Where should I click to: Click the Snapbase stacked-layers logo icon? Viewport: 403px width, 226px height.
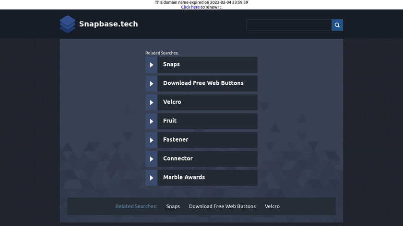pos(68,24)
